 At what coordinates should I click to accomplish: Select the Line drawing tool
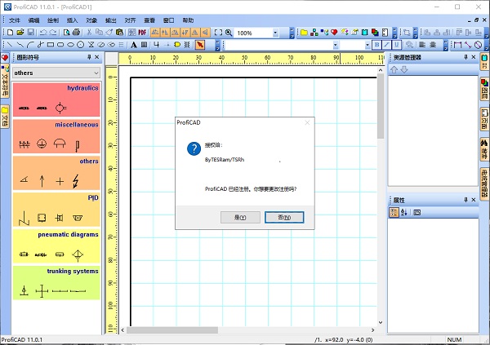coord(10,45)
